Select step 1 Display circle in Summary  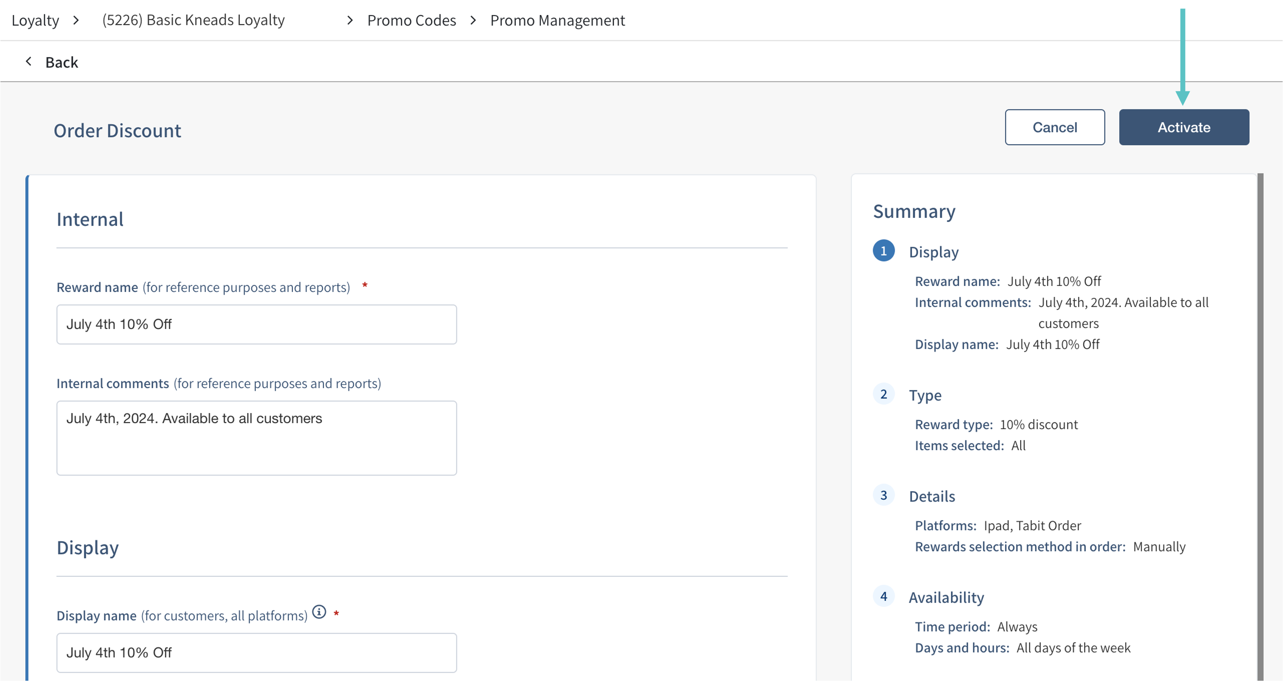(883, 251)
